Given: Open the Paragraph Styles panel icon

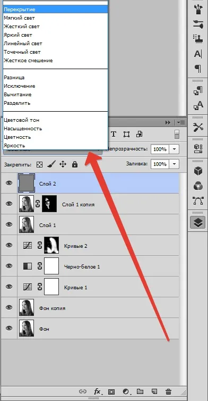Looking at the screenshot, I should click(198, 91).
